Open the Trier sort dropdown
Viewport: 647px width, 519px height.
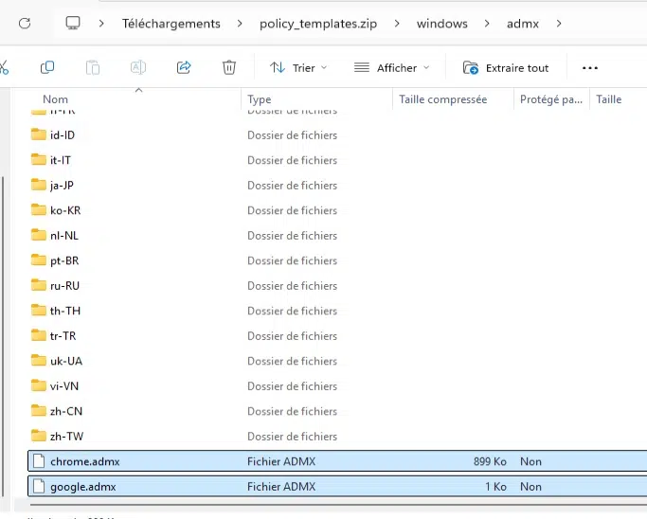point(298,67)
